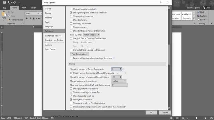Click the Style area pane width input field

click(x=119, y=85)
